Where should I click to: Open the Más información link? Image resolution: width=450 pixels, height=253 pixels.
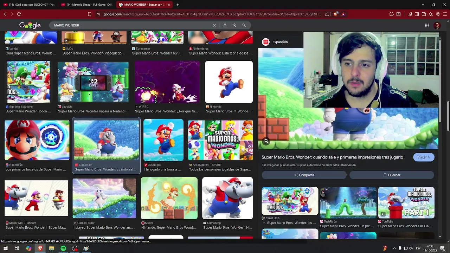point(345,165)
